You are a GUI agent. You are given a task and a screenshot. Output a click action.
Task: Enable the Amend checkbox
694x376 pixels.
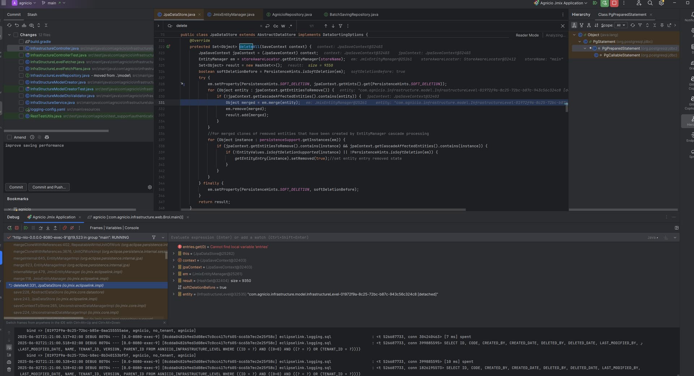coord(9,137)
